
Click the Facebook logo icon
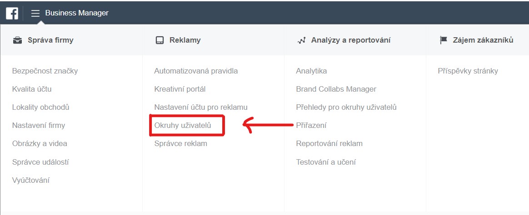(12, 14)
